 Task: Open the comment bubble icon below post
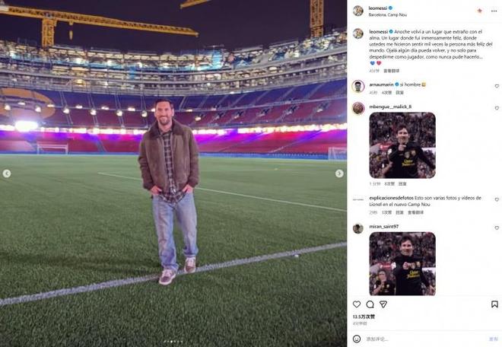pos(370,304)
